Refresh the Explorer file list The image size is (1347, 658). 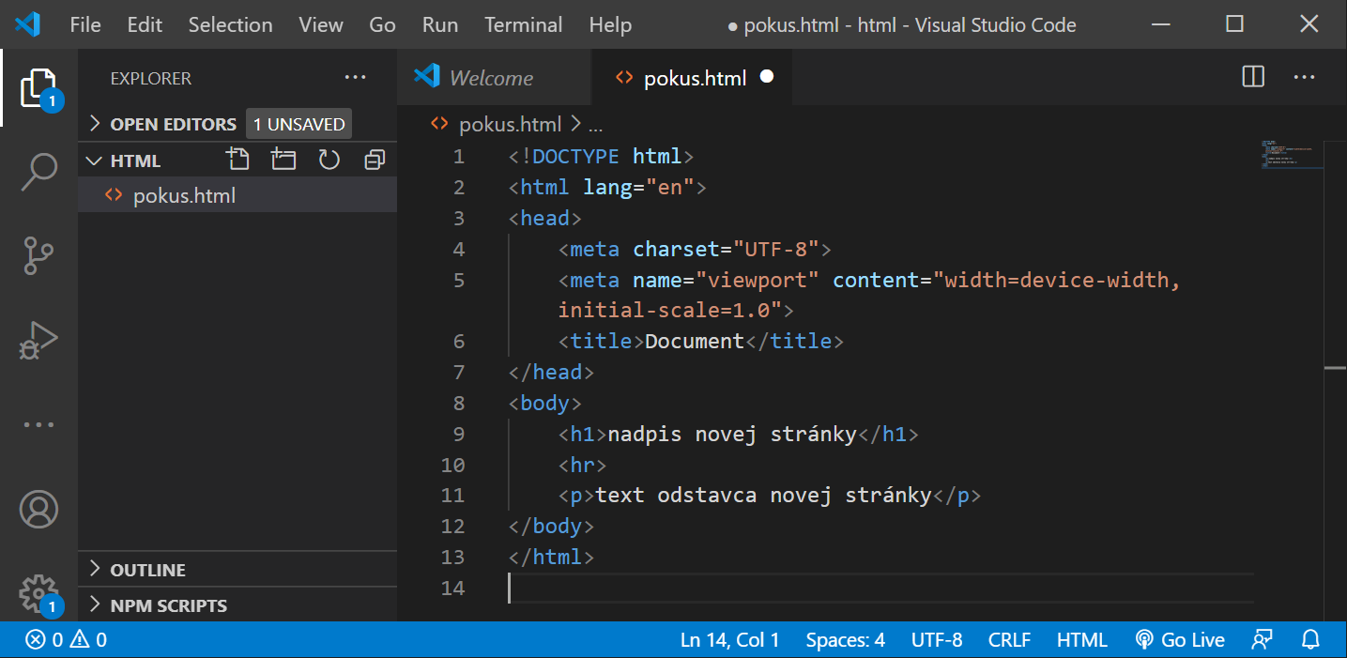point(329,160)
